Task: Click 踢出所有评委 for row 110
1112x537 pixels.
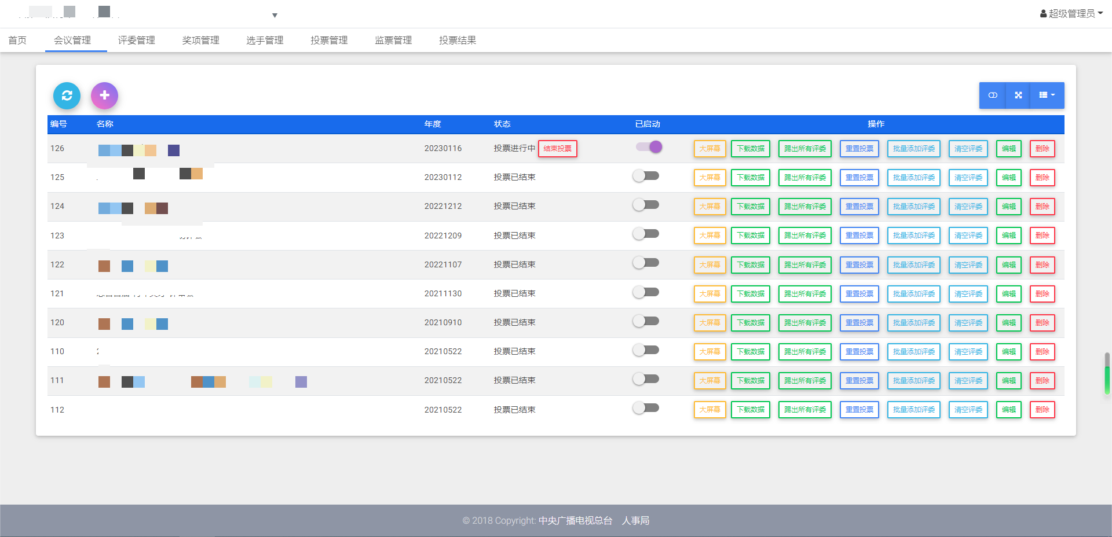Action: [805, 352]
